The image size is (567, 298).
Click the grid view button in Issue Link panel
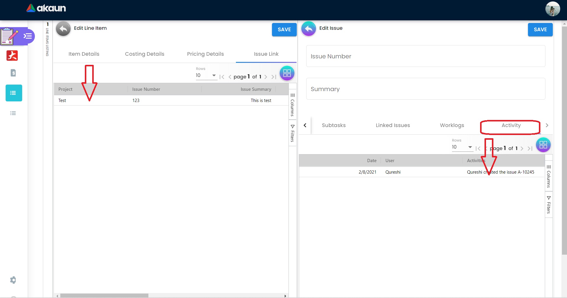click(287, 73)
